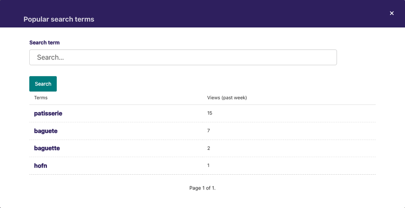Open the baguette search term link
The height and width of the screenshot is (208, 405).
click(47, 148)
